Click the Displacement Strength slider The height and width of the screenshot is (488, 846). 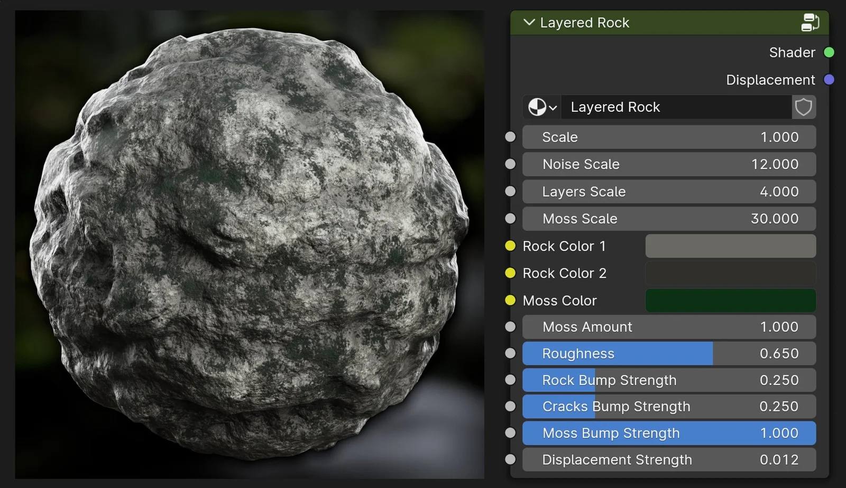click(x=669, y=459)
